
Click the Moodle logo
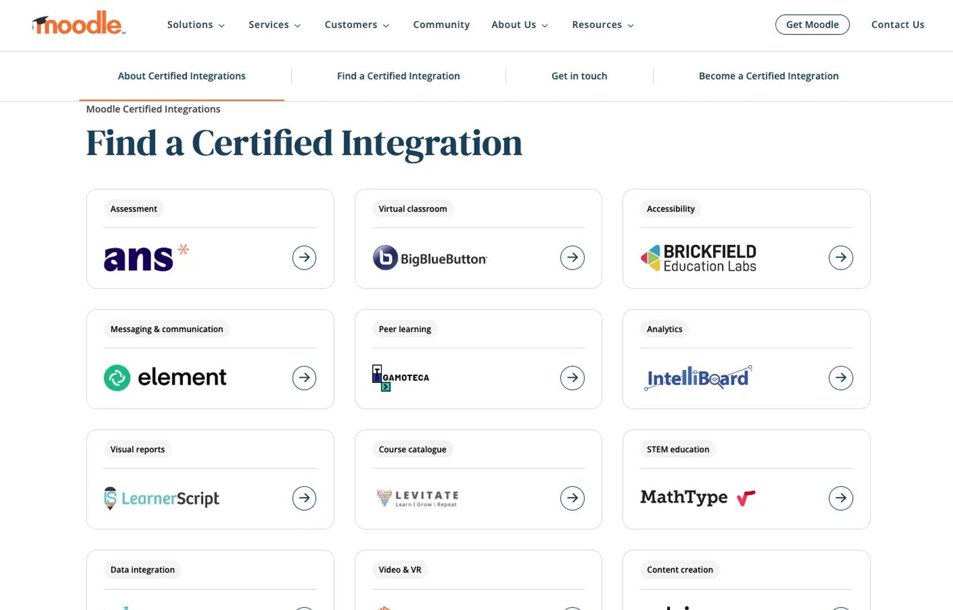click(x=79, y=23)
